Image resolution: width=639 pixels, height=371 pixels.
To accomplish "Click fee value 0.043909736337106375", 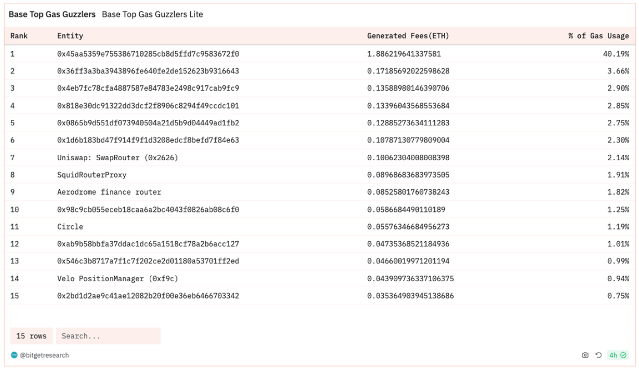I will [410, 278].
